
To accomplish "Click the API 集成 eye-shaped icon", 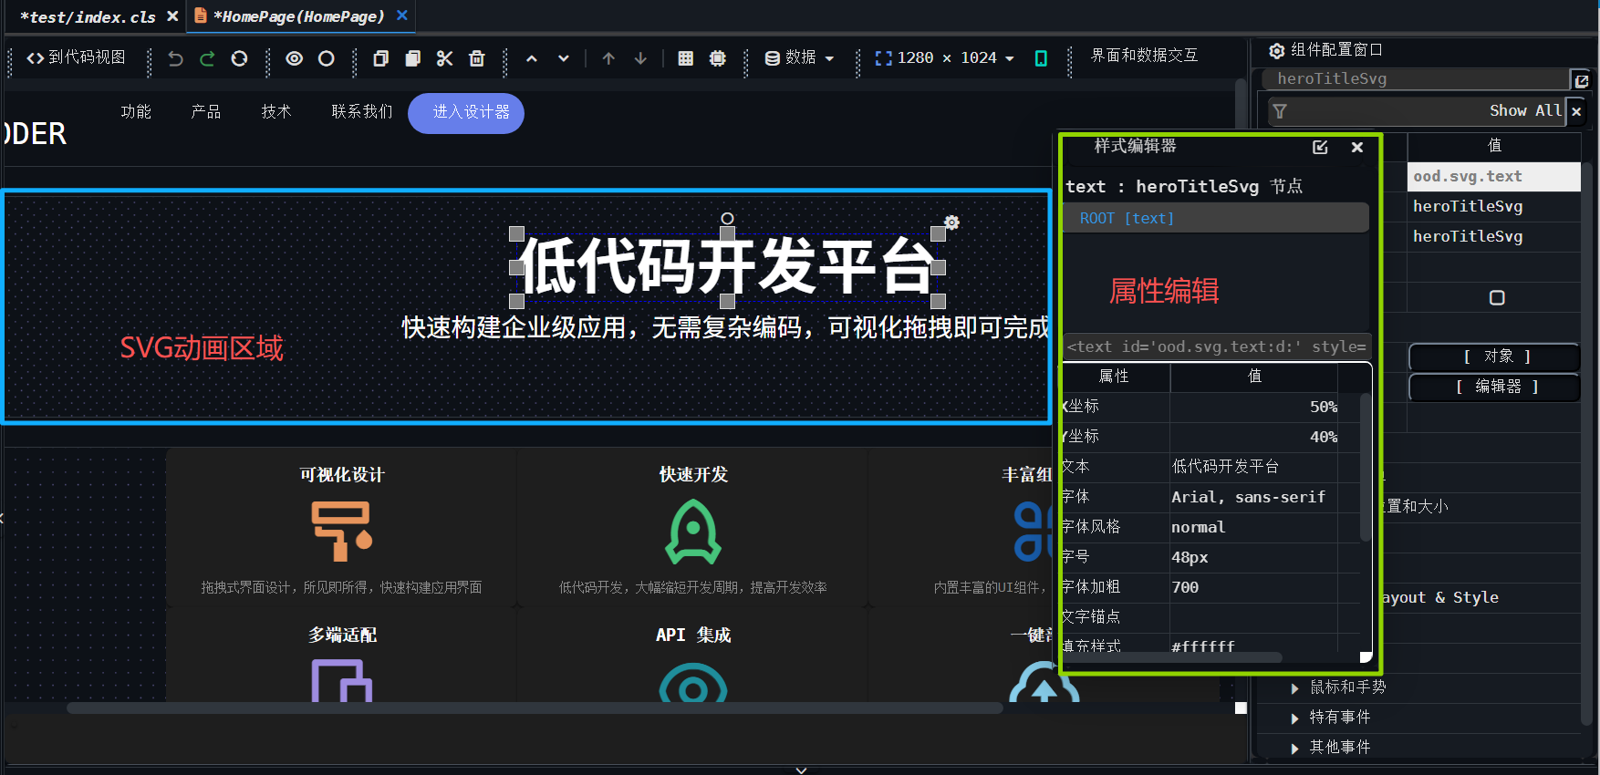I will (x=693, y=683).
